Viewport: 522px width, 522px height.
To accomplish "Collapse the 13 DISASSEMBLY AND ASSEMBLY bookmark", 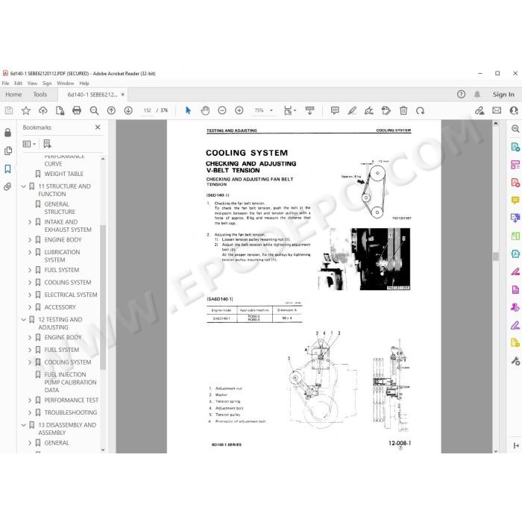I will click(x=23, y=425).
